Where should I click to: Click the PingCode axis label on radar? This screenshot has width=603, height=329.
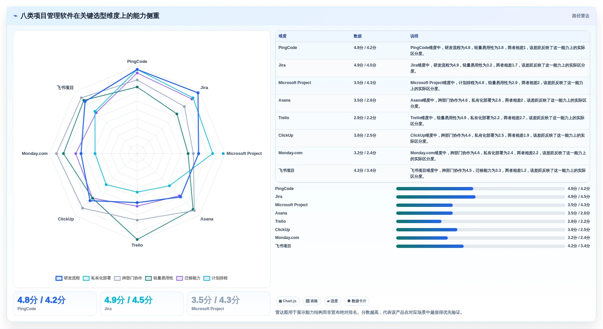(x=137, y=62)
